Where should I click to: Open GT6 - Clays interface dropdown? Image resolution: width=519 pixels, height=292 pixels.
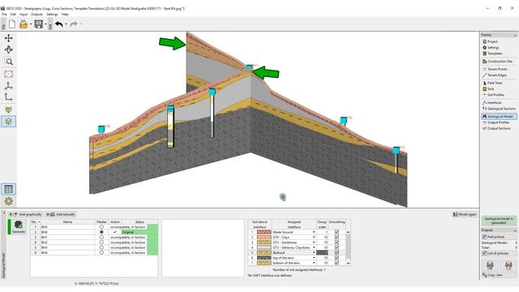pos(314,238)
